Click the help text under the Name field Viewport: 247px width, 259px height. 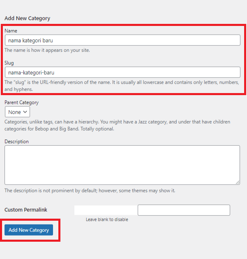(x=47, y=50)
